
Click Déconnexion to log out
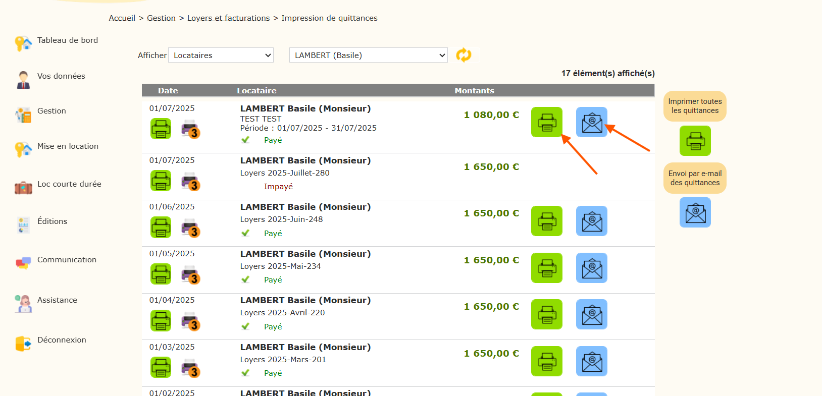pyautogui.click(x=62, y=340)
